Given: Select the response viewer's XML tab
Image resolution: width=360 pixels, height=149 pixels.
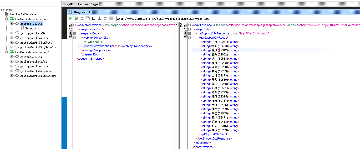Looking at the screenshot, I should click(x=185, y=27).
